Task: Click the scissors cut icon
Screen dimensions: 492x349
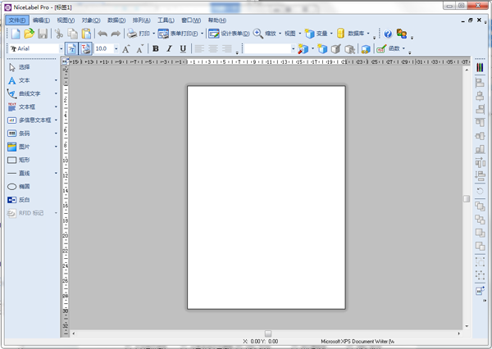Action: (58, 34)
